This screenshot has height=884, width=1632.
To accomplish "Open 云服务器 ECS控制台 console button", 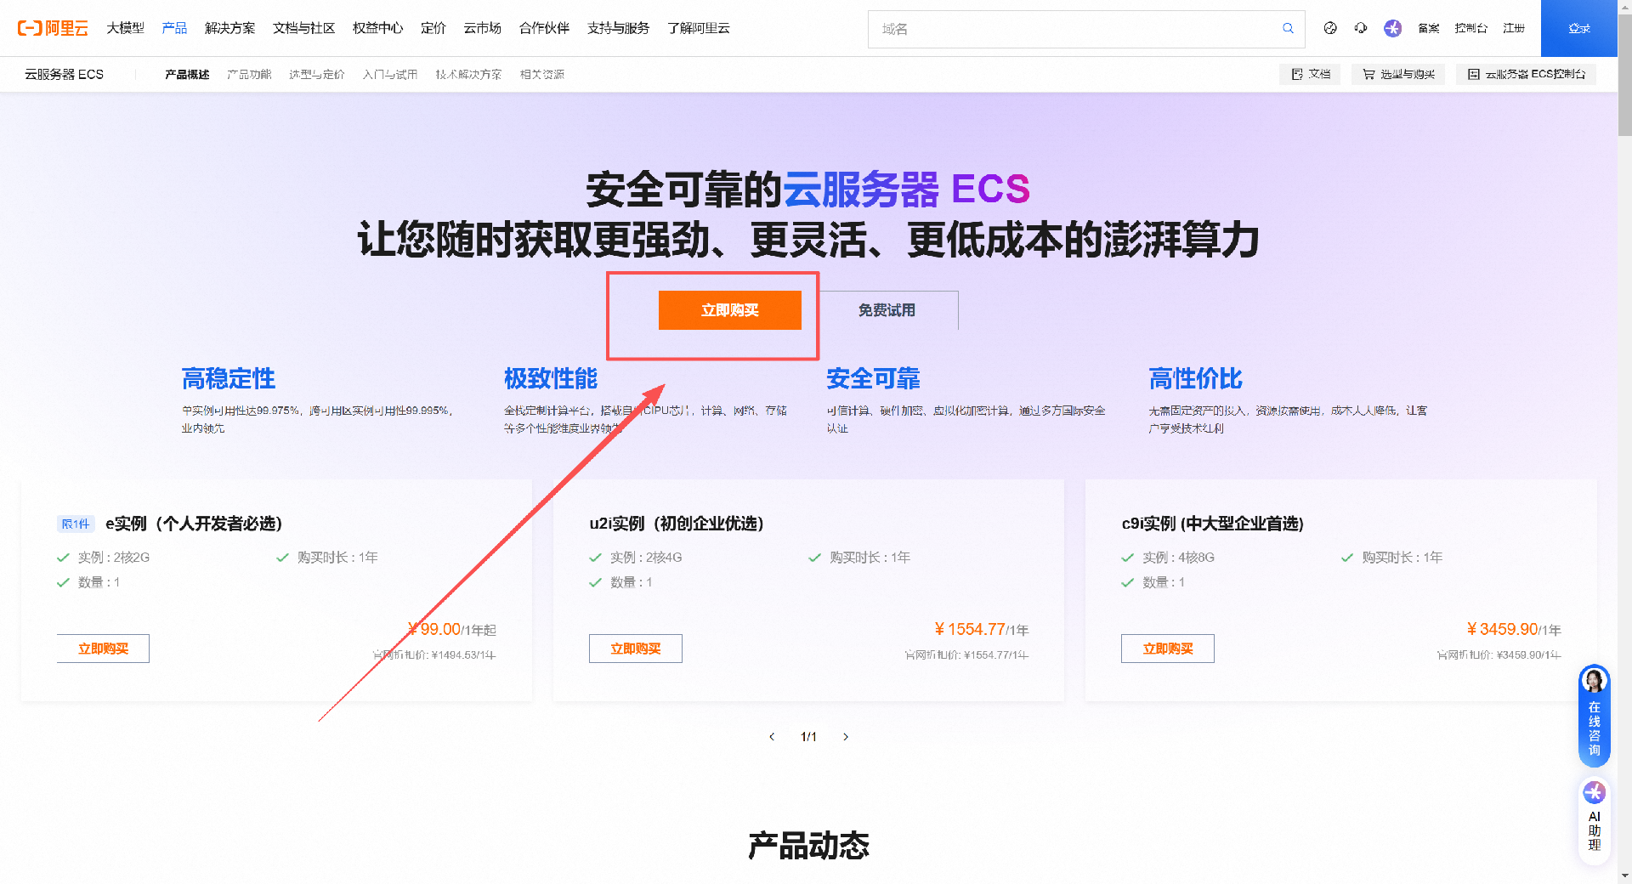I will 1526,75.
